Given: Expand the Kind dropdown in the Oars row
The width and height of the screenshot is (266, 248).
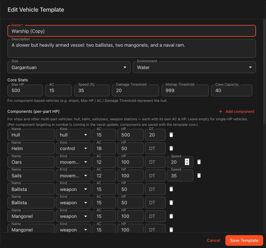Looking at the screenshot, I should pyautogui.click(x=73, y=162).
